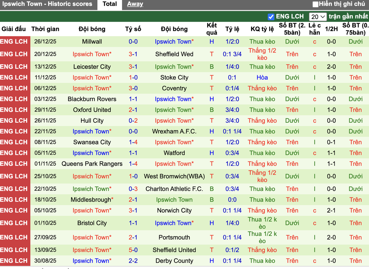369x269 pixels.
Task: Open Hull City team link
Action: tap(92, 121)
